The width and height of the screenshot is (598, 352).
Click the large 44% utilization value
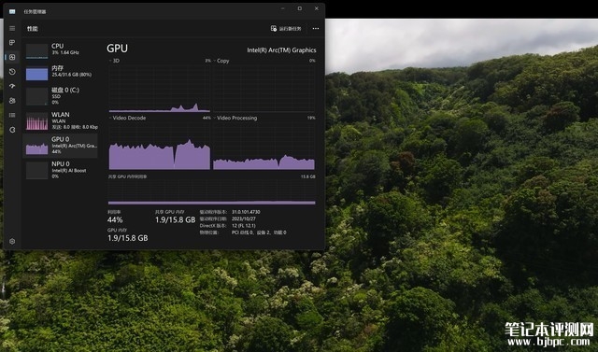click(115, 219)
